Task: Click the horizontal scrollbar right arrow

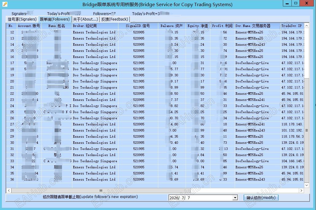Action: [301, 190]
